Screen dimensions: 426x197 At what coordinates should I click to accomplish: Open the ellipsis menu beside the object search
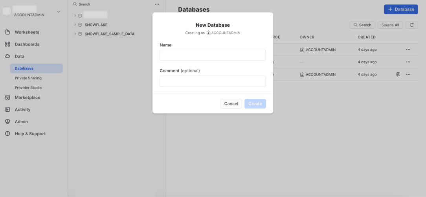click(157, 4)
